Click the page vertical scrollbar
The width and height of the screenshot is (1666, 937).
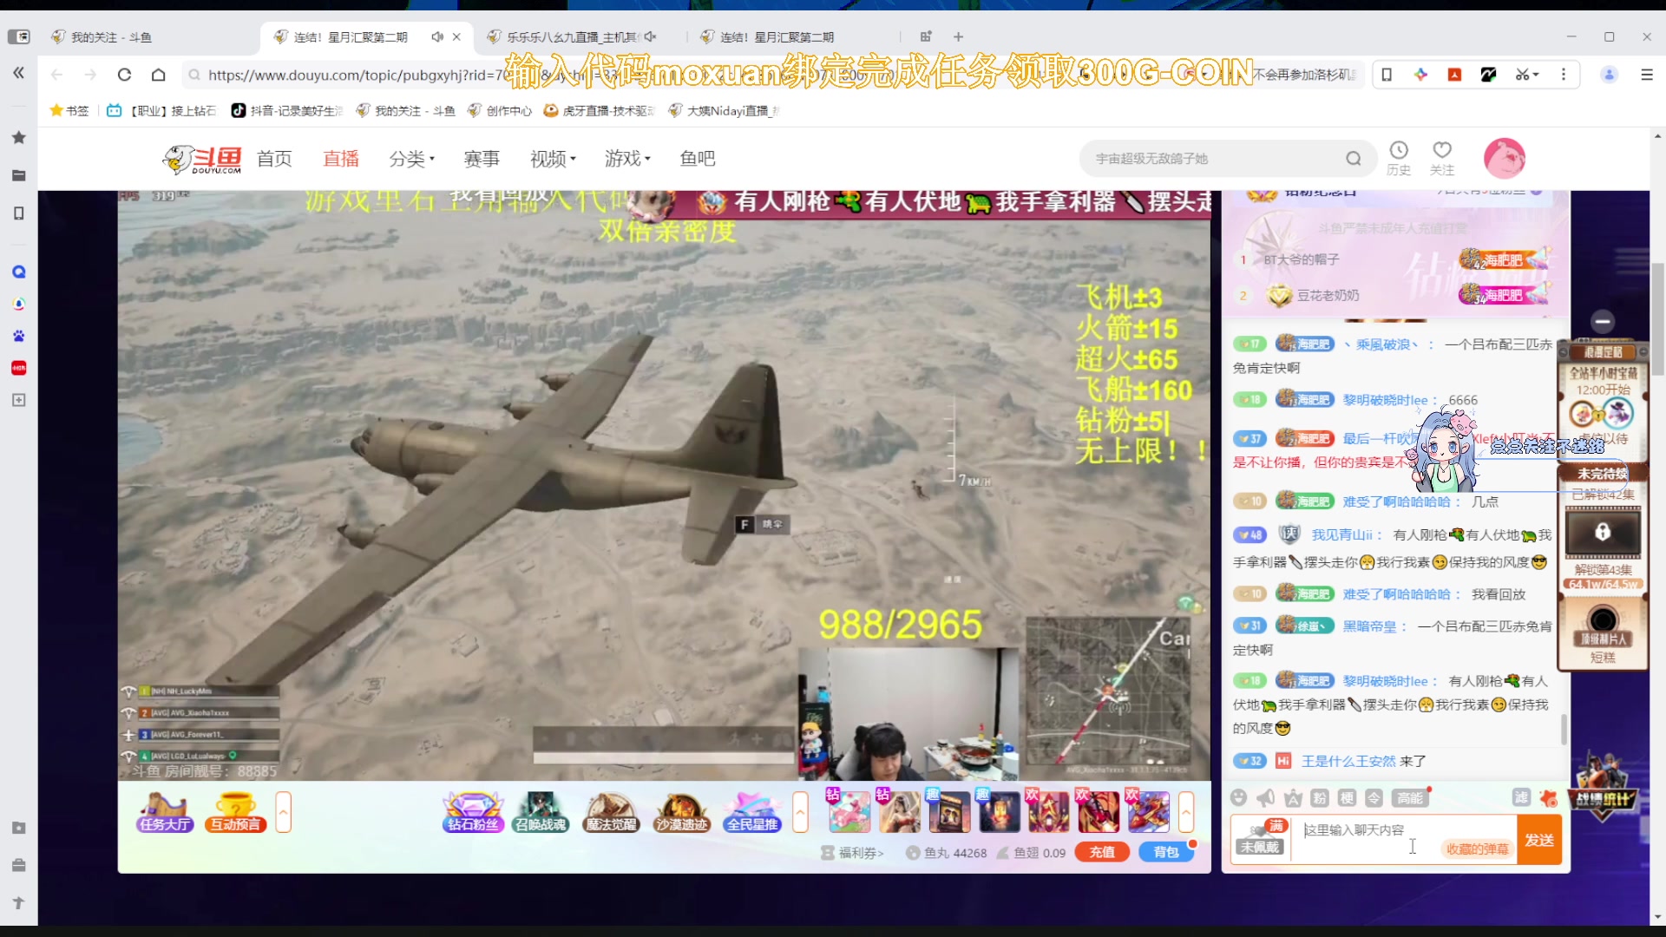(1657, 321)
